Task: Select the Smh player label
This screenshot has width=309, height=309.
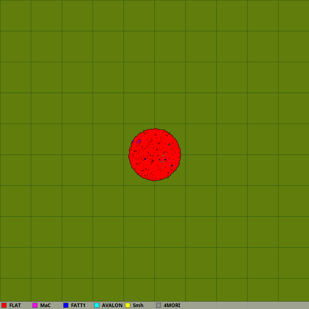Action: [138, 305]
